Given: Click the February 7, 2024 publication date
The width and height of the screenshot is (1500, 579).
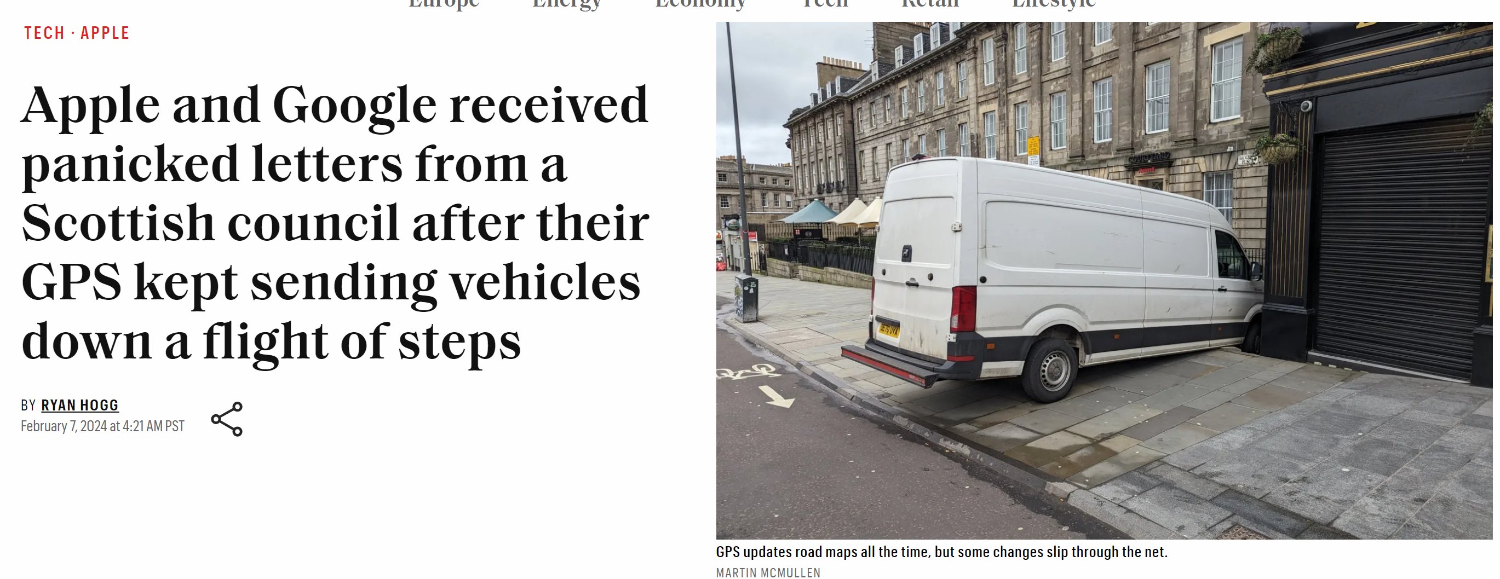Looking at the screenshot, I should tap(102, 426).
